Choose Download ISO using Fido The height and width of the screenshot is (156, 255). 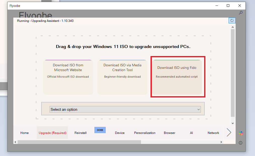click(177, 77)
